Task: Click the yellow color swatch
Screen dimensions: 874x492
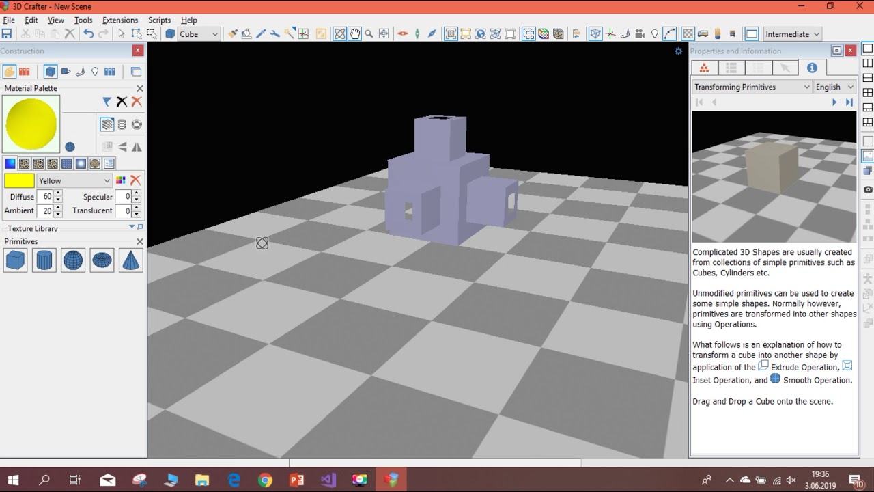Action: point(19,180)
